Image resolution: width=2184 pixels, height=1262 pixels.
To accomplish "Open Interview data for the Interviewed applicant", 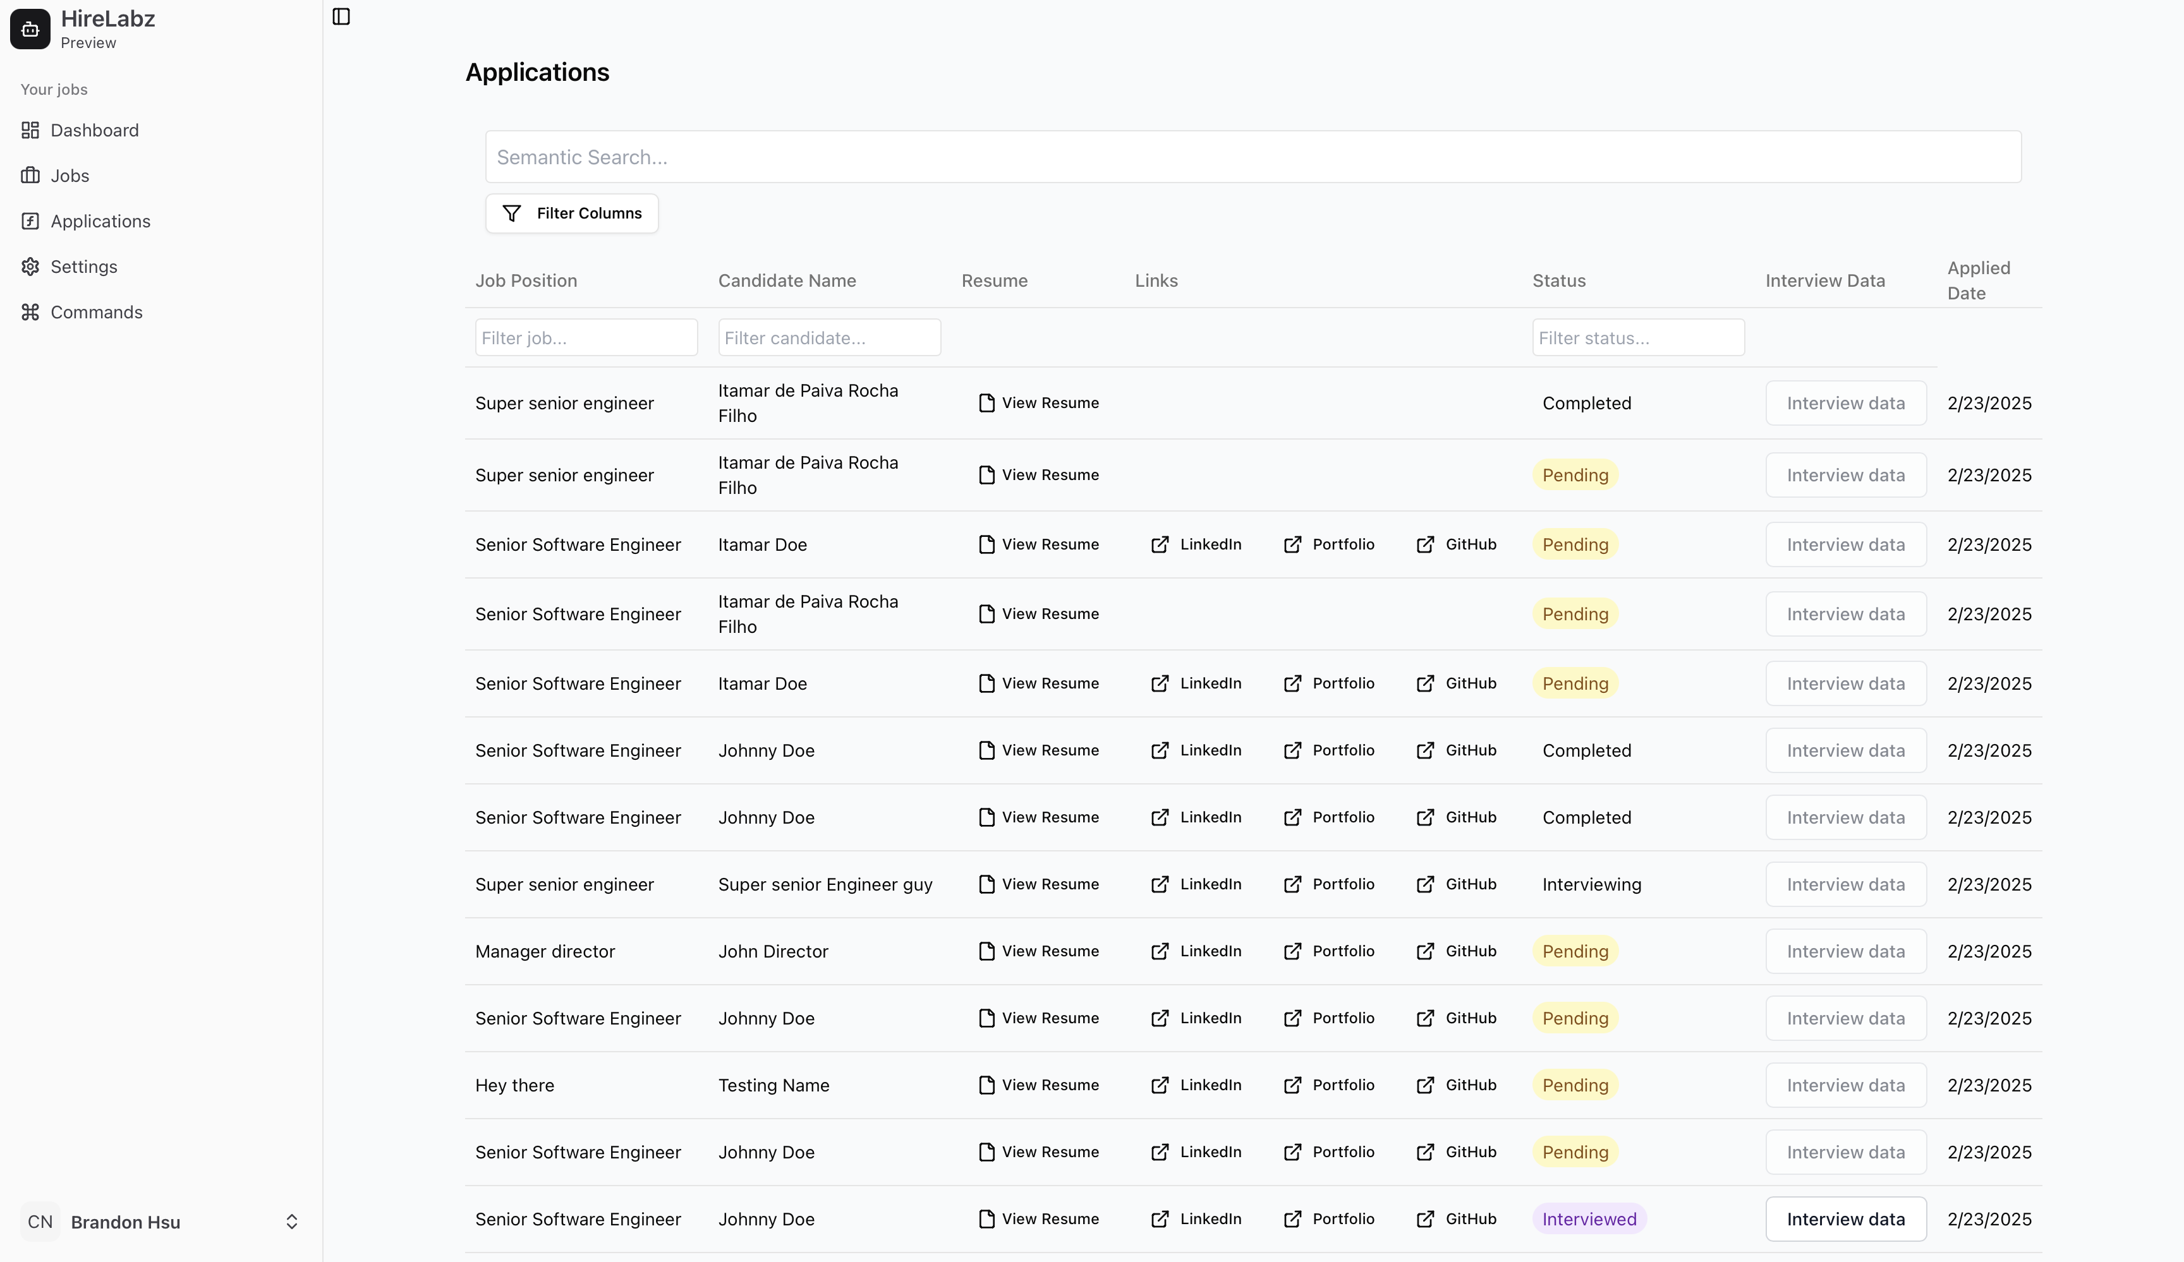I will pyautogui.click(x=1845, y=1218).
